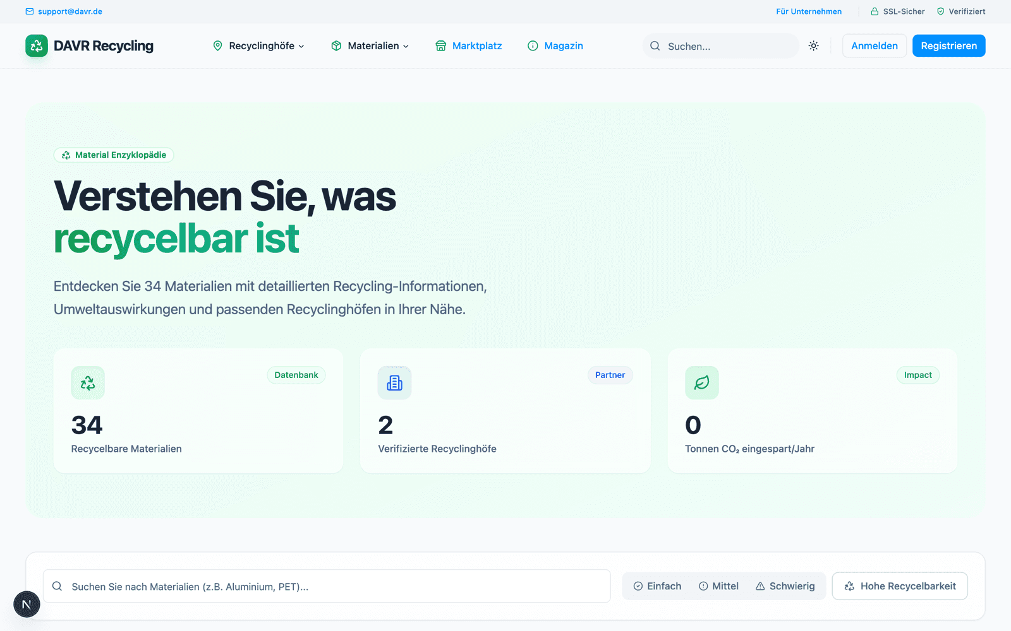Screen dimensions: 1011x631
Task: Click the leaf icon in Impact card
Action: pos(702,382)
